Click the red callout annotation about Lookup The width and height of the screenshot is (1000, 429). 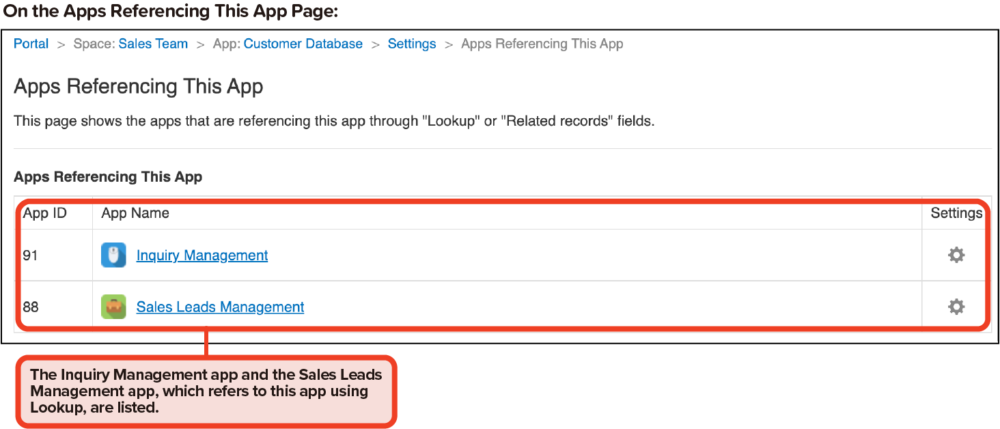point(206,391)
